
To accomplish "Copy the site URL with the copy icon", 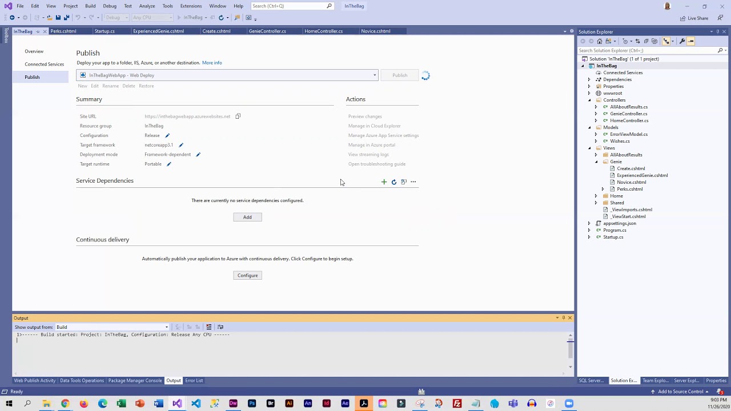I will click(238, 116).
